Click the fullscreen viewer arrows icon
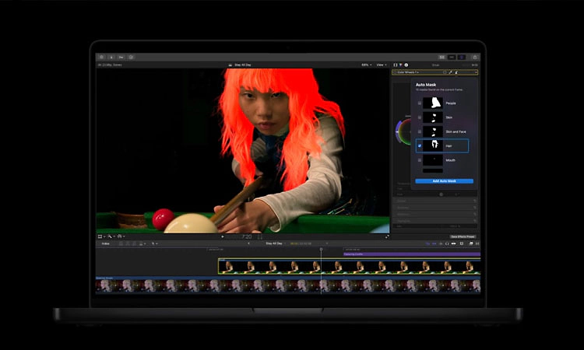 coord(387,236)
